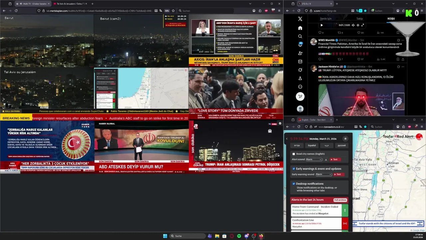Enter fullscreen on X feed video

[x=363, y=25]
